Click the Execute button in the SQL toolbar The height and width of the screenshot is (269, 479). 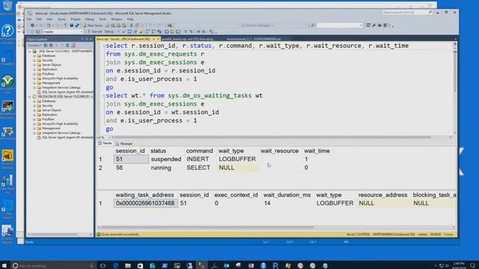(x=95, y=31)
